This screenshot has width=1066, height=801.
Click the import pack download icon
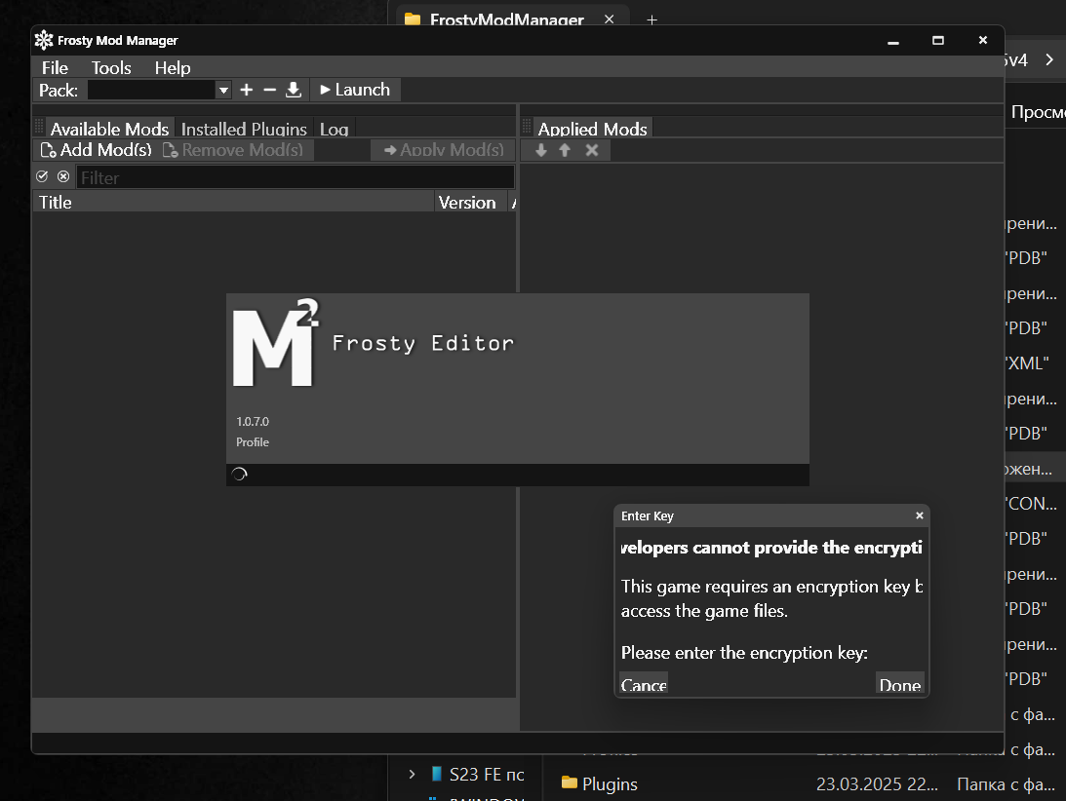click(x=294, y=90)
